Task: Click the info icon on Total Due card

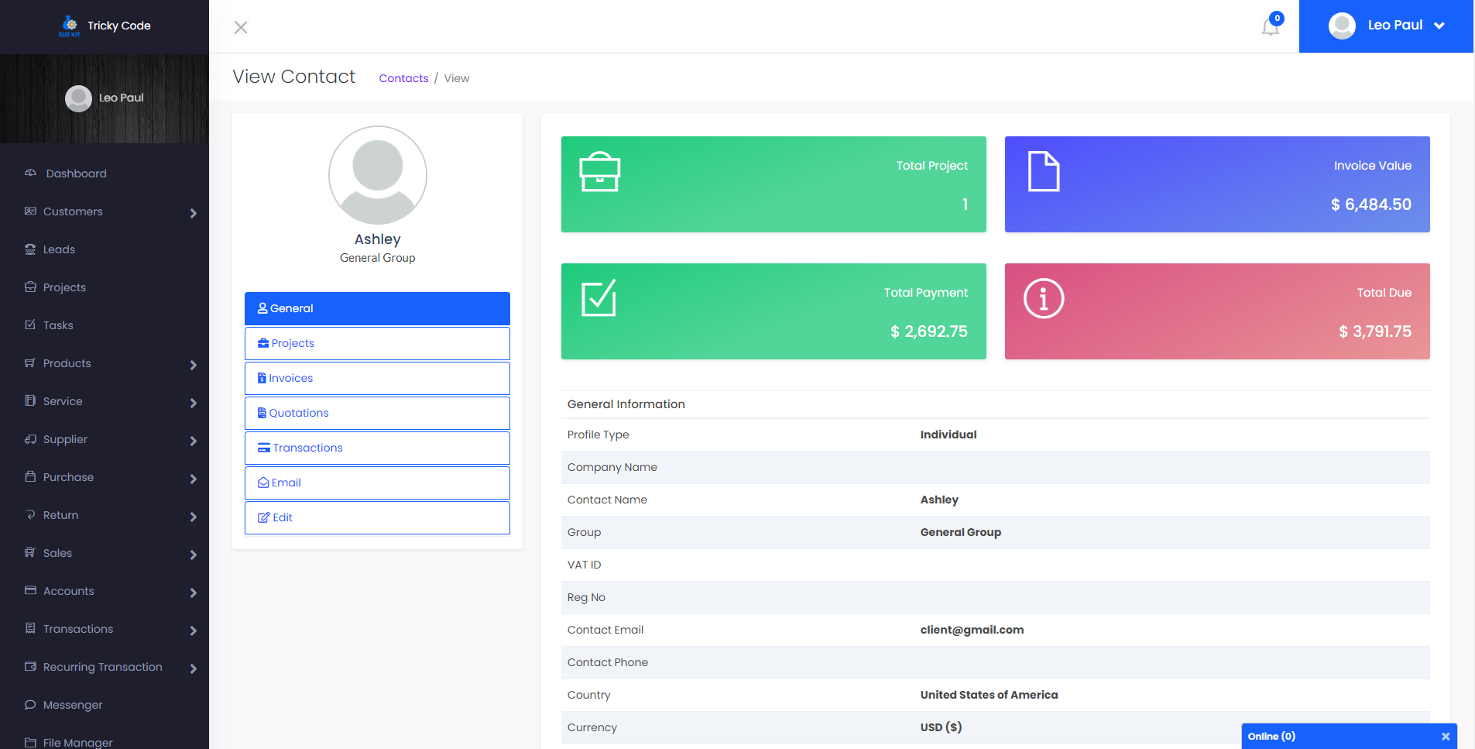Action: 1043,298
